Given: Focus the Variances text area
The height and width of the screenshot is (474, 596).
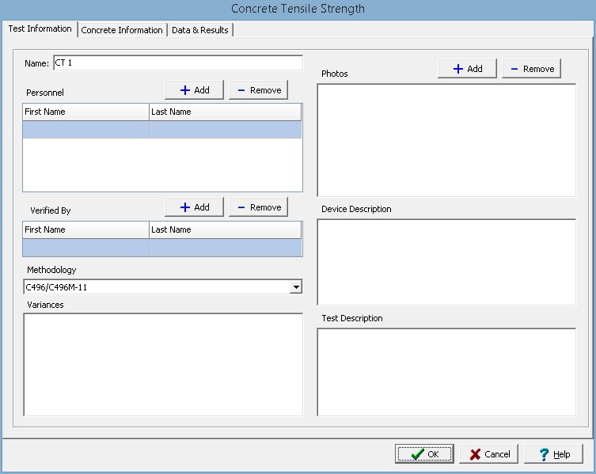Looking at the screenshot, I should (x=163, y=364).
